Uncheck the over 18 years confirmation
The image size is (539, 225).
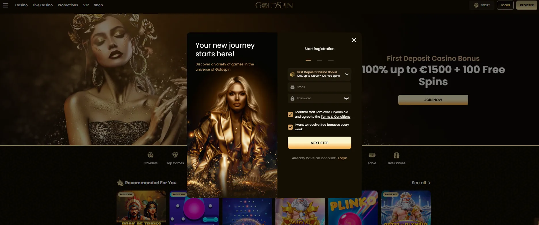click(290, 115)
